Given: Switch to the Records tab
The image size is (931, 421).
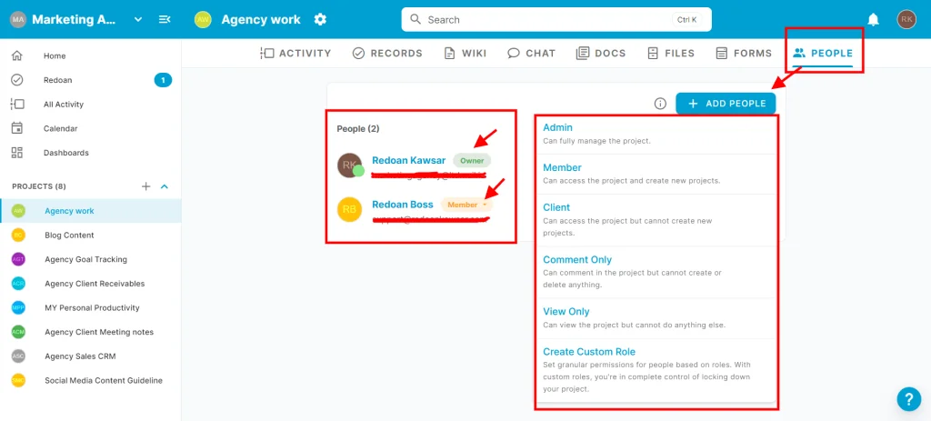Looking at the screenshot, I should 387,53.
